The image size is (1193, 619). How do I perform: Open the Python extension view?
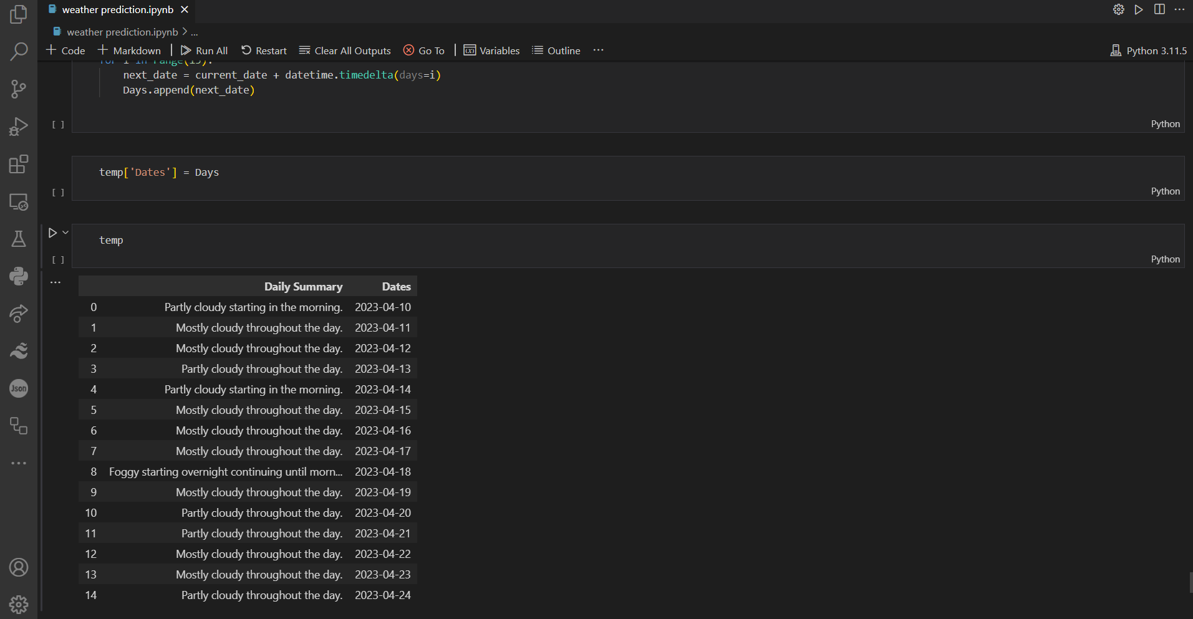[19, 276]
